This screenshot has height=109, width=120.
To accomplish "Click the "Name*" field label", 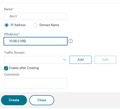I will pyautogui.click(x=9, y=9).
